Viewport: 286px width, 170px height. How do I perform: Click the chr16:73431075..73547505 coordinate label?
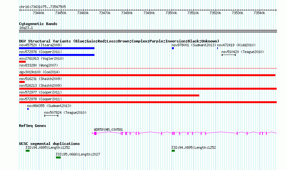point(42,7)
